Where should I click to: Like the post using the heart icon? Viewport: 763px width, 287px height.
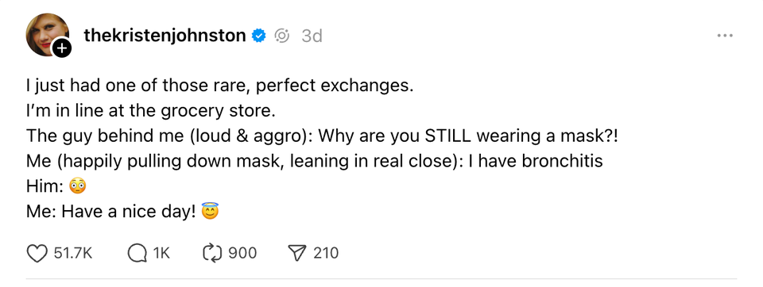click(37, 253)
